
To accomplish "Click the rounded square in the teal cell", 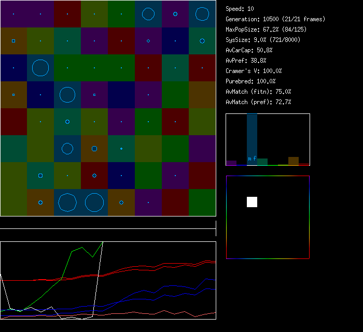I will pos(40,176).
